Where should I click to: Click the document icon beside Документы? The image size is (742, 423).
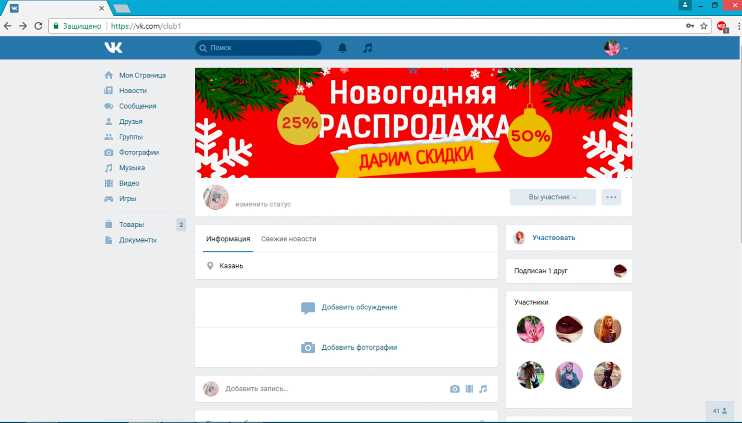tap(109, 240)
